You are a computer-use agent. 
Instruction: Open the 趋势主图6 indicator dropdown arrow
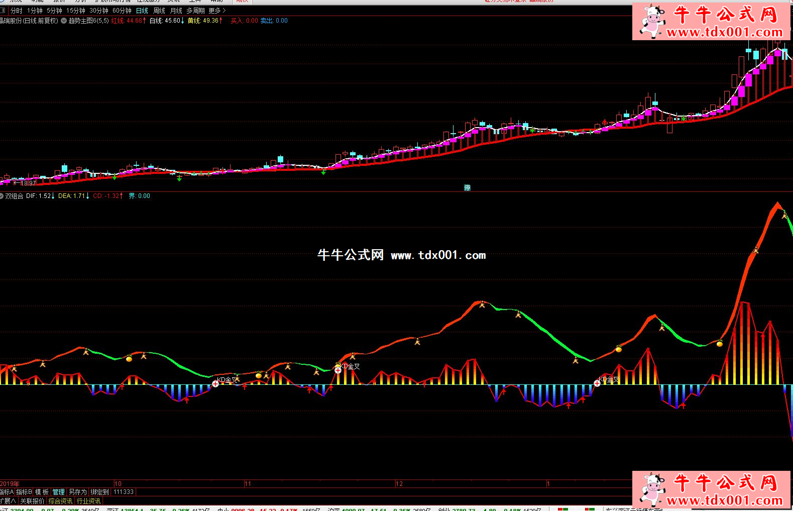tap(64, 21)
